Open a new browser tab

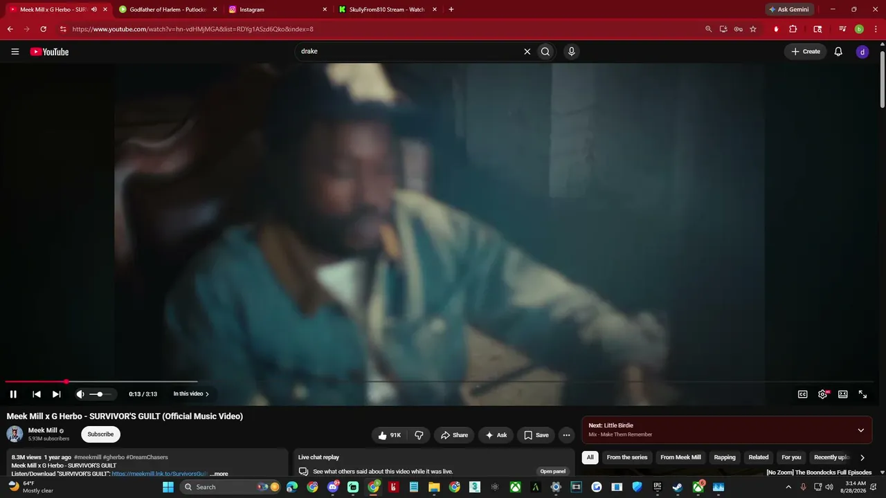451,10
